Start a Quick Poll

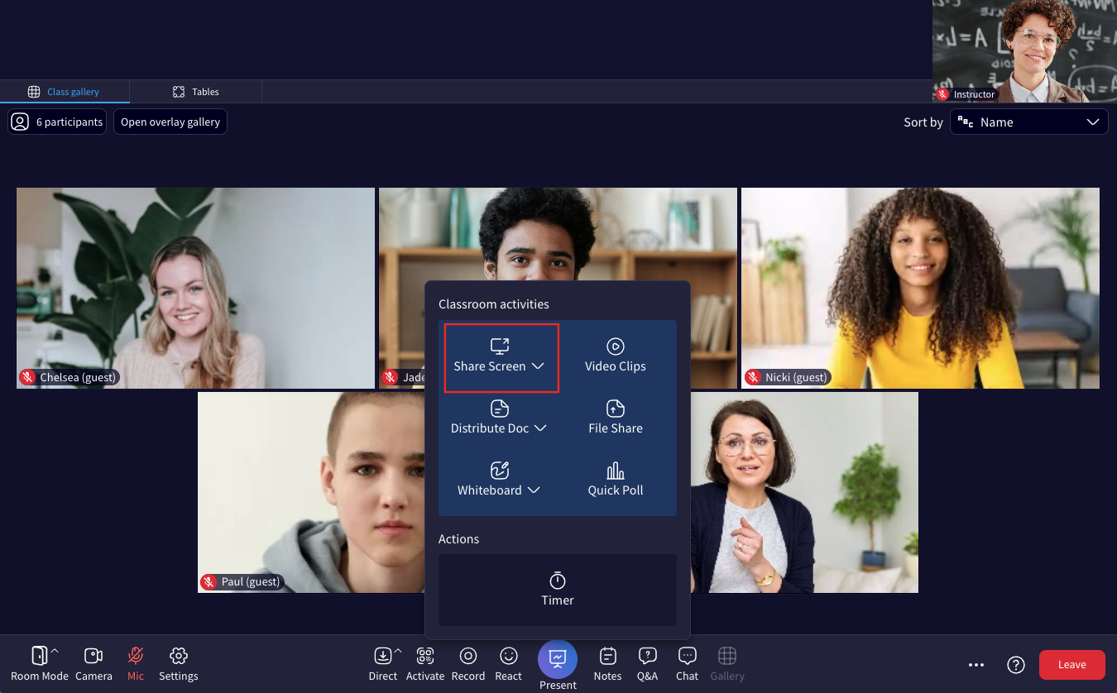point(615,480)
